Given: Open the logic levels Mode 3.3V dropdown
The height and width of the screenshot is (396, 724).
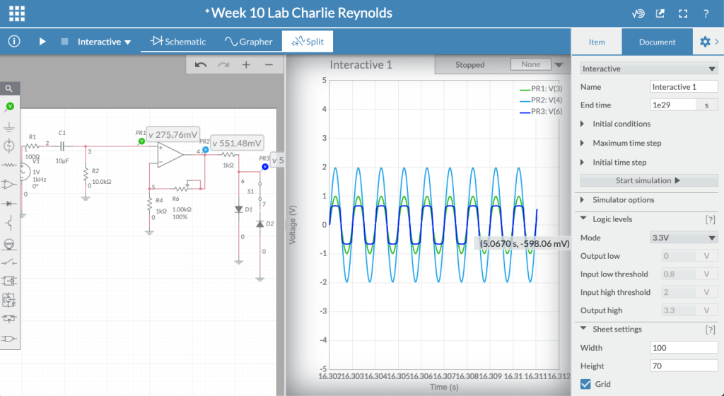Looking at the screenshot, I should (684, 238).
